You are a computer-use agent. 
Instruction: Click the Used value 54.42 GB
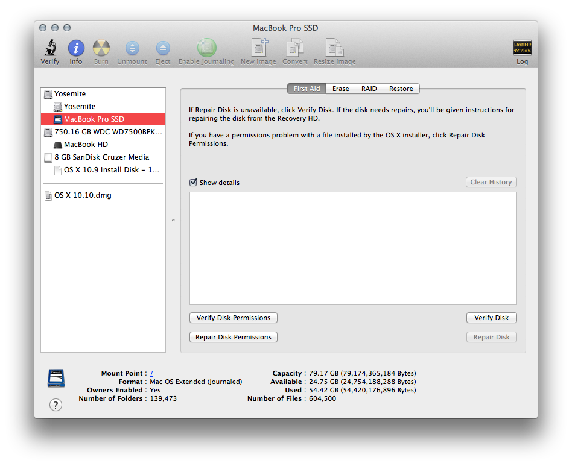[x=362, y=390]
